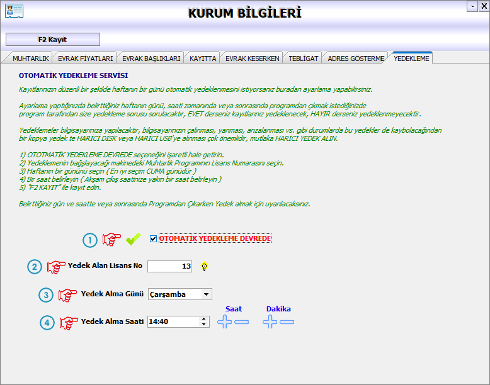Image resolution: width=490 pixels, height=385 pixels.
Task: Click the minus icon under Dakika
Action: click(287, 322)
